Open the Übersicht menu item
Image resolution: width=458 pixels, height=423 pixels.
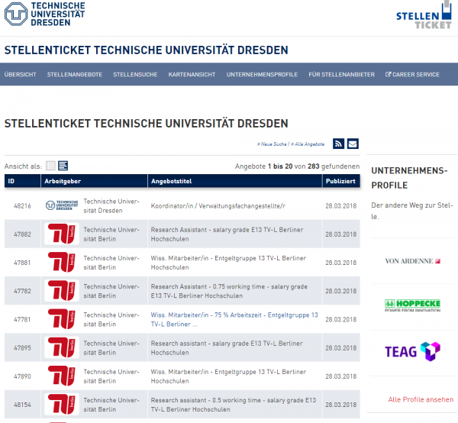[20, 75]
